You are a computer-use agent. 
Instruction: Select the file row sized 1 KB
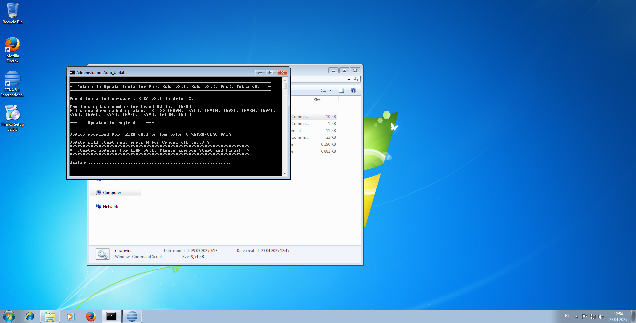point(314,124)
